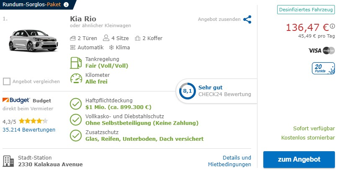Click the Zusatzschutz green checkmark icon
The image size is (337, 170).
click(76, 135)
